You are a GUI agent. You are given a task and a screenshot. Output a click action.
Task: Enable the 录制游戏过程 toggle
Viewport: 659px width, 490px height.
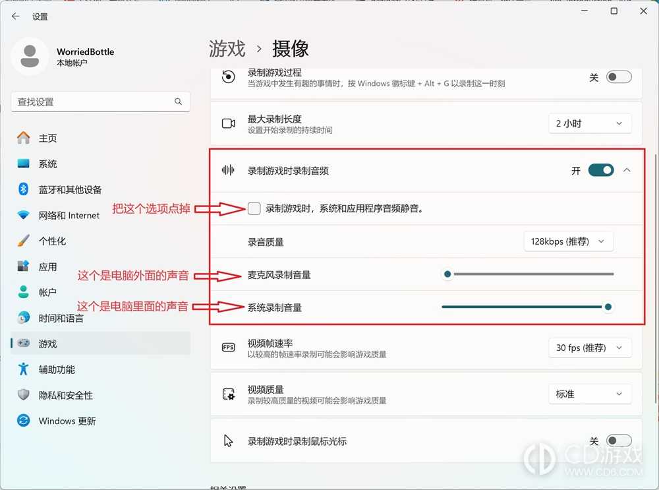pyautogui.click(x=618, y=77)
